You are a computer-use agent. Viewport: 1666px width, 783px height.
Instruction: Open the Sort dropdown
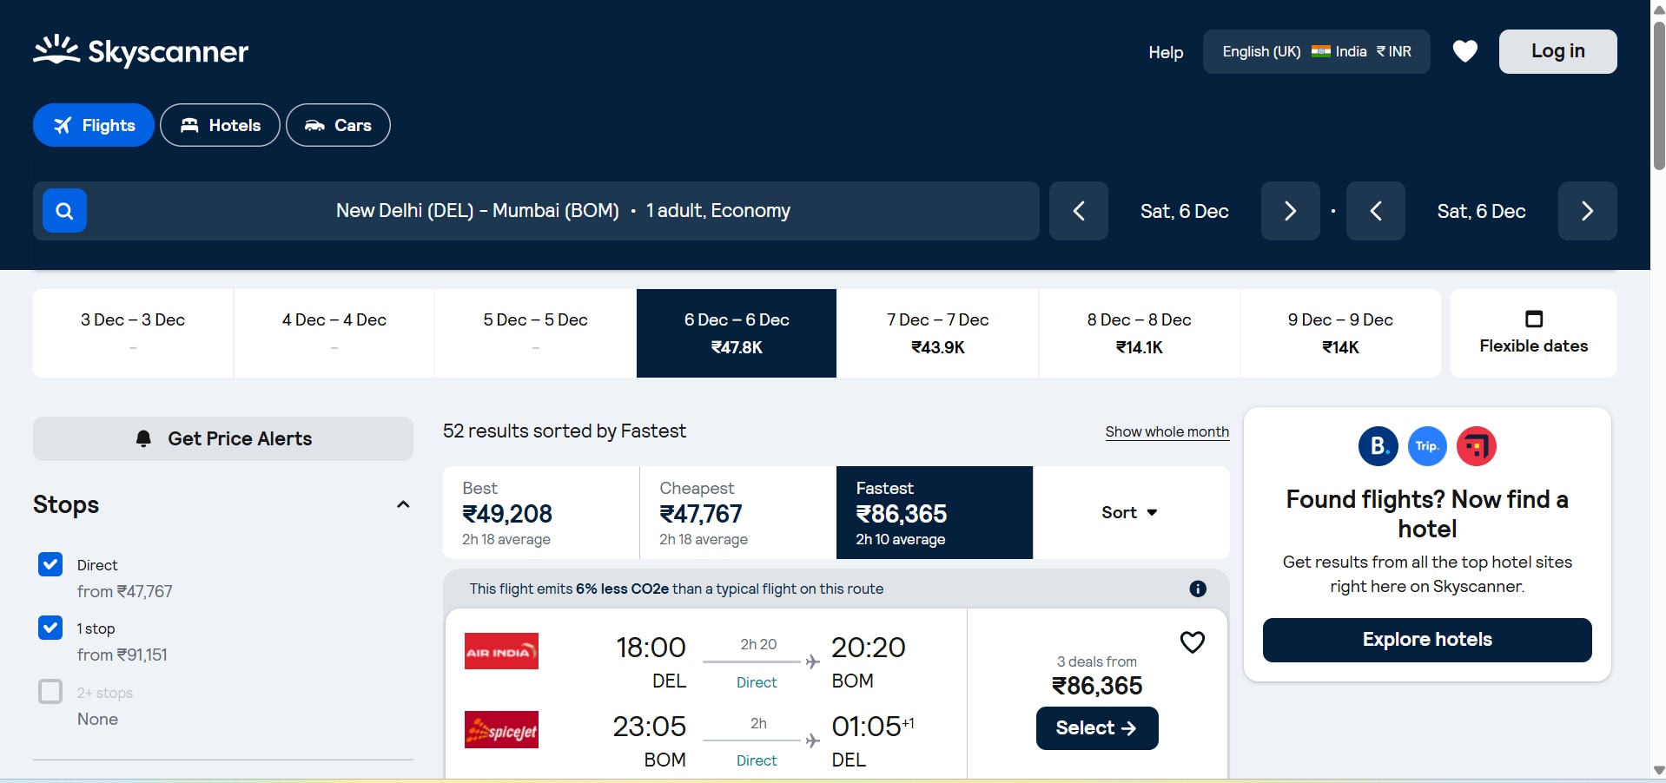click(x=1129, y=512)
